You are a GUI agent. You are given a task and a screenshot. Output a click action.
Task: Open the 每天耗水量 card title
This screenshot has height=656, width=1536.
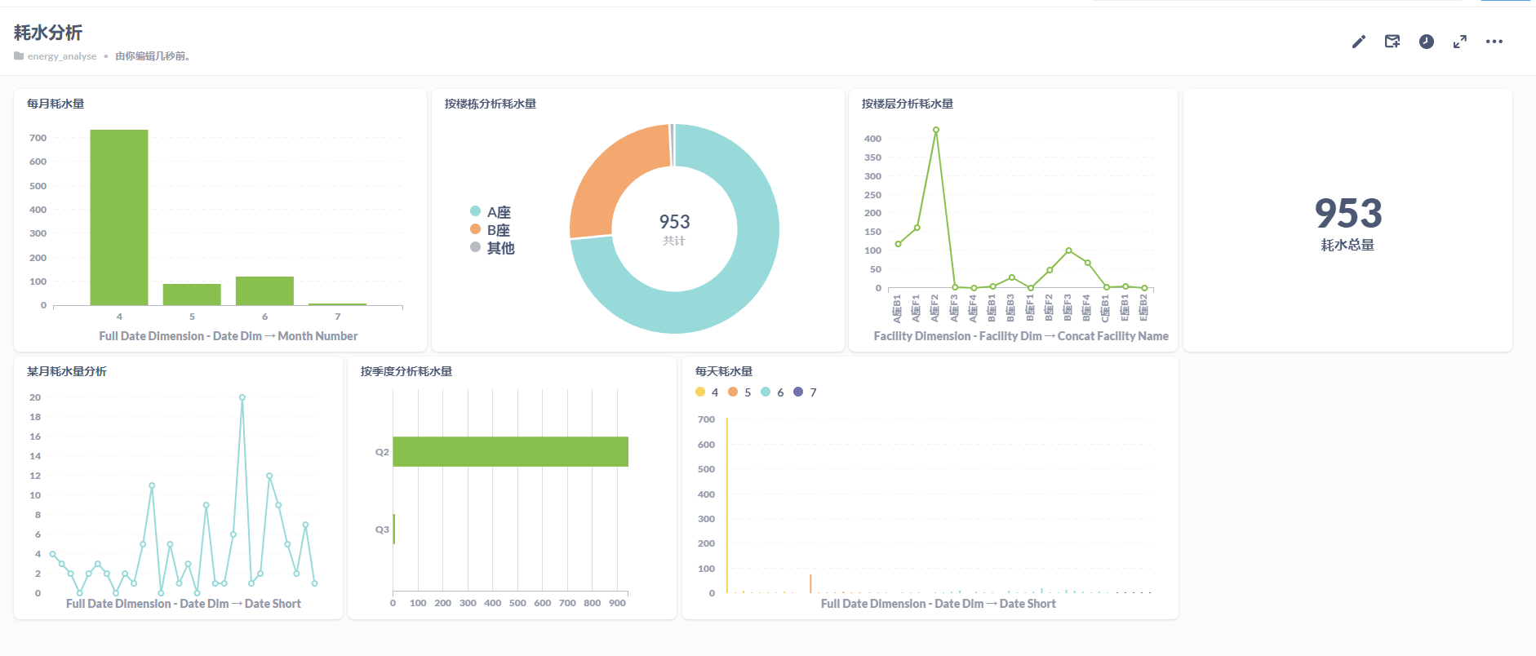pos(724,371)
